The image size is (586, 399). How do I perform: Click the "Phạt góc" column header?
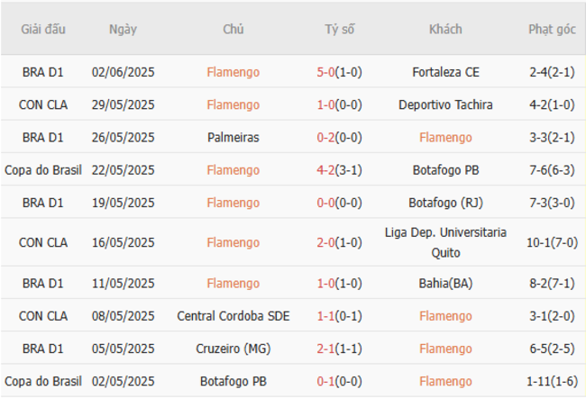(x=552, y=30)
